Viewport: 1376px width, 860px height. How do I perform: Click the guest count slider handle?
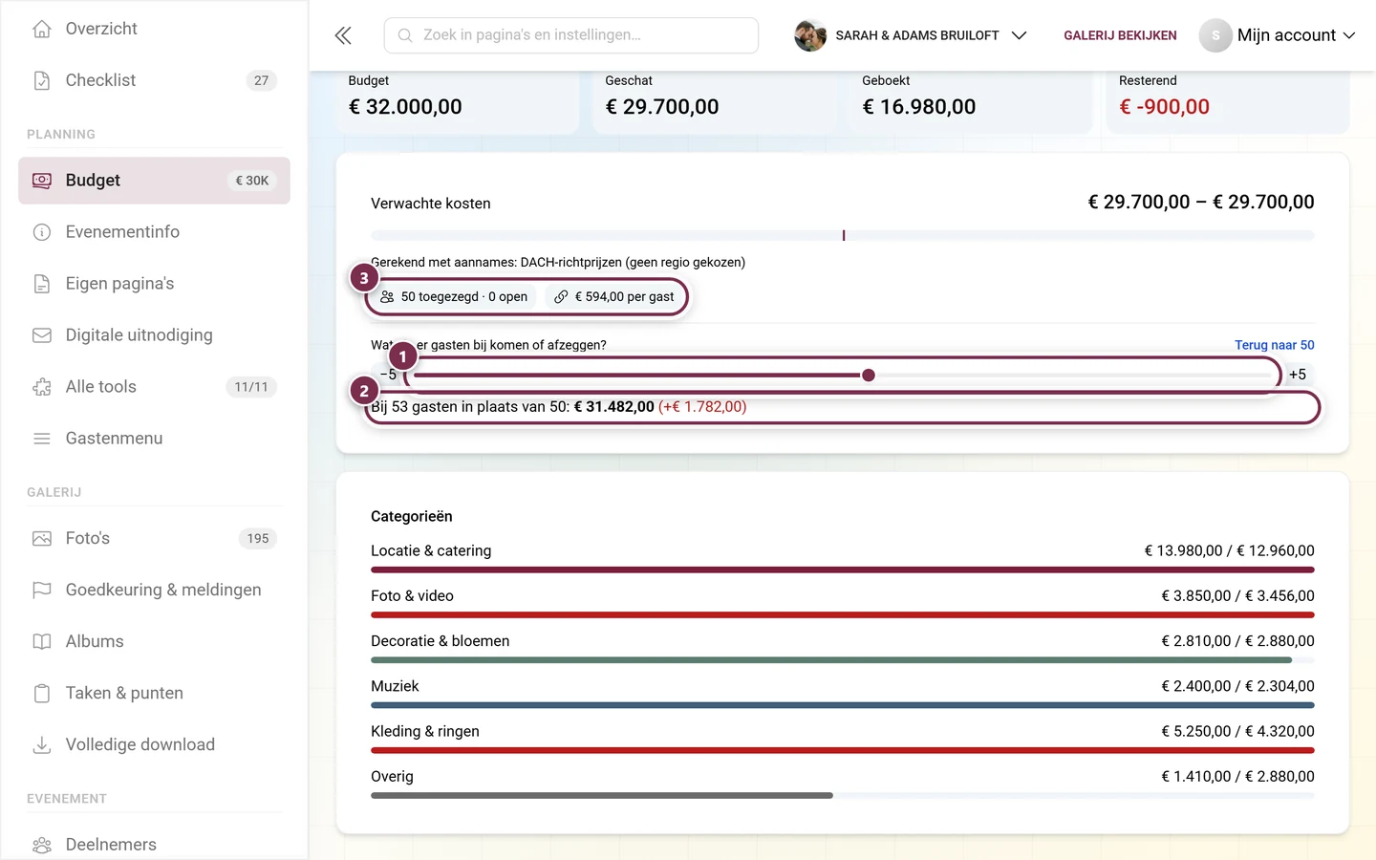[868, 375]
